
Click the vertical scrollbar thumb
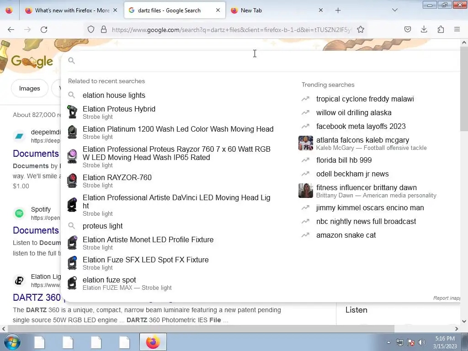pos(464,89)
